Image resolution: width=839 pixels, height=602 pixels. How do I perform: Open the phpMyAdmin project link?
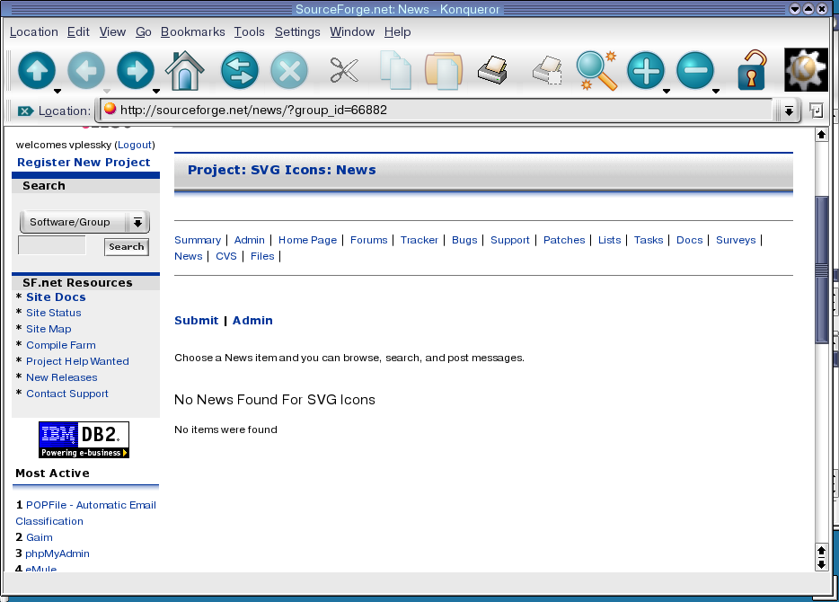point(57,553)
